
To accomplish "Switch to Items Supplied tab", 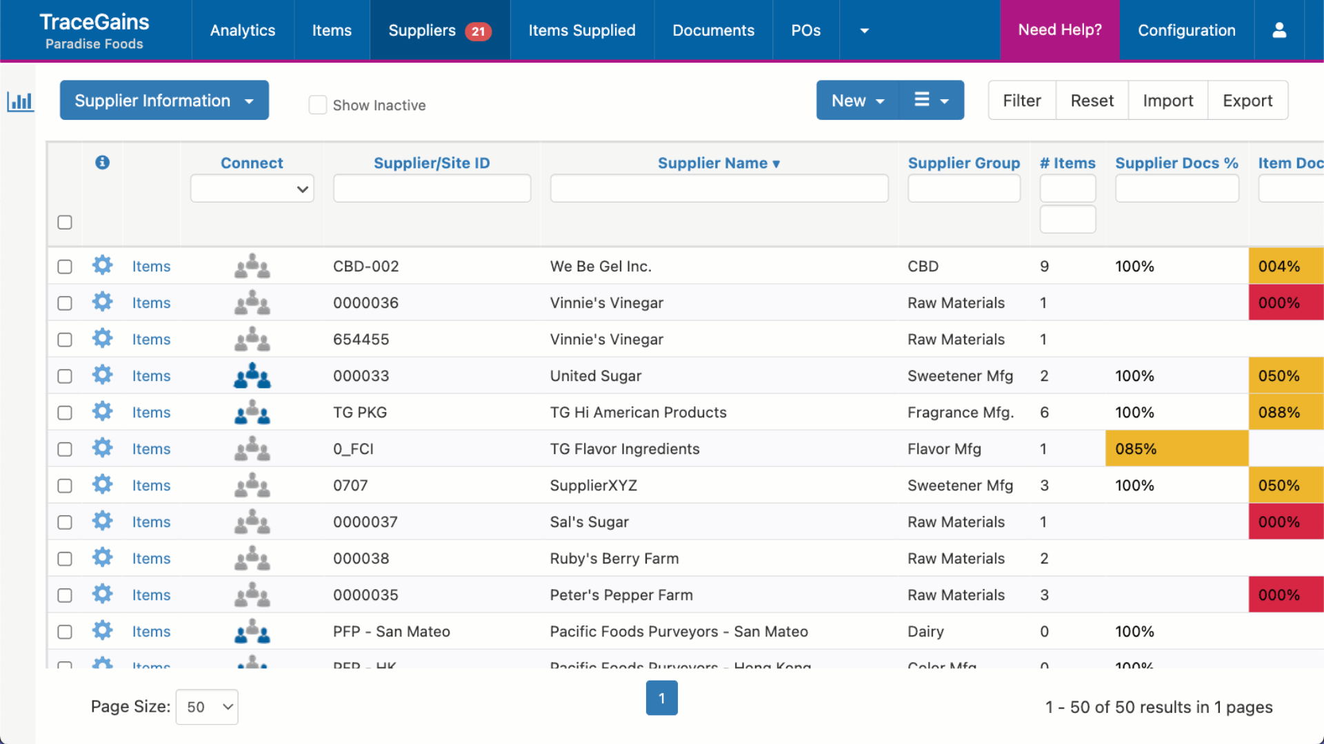I will point(582,30).
